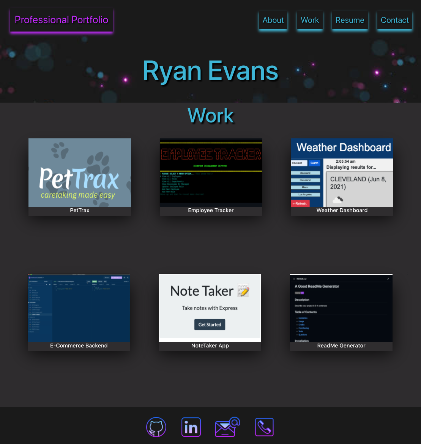
Task: Click the PetTrax caption label
Action: click(80, 210)
